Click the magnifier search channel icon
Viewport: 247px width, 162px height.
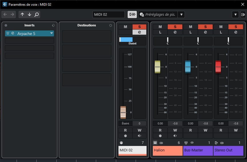click(x=37, y=15)
